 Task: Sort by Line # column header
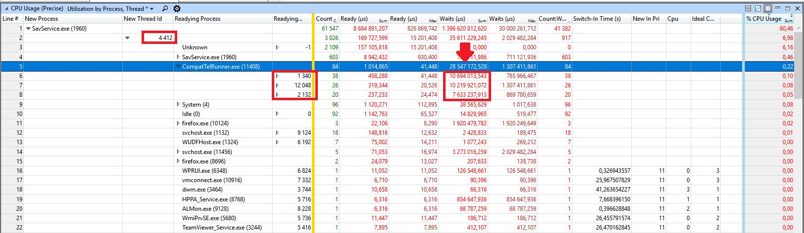coord(11,19)
